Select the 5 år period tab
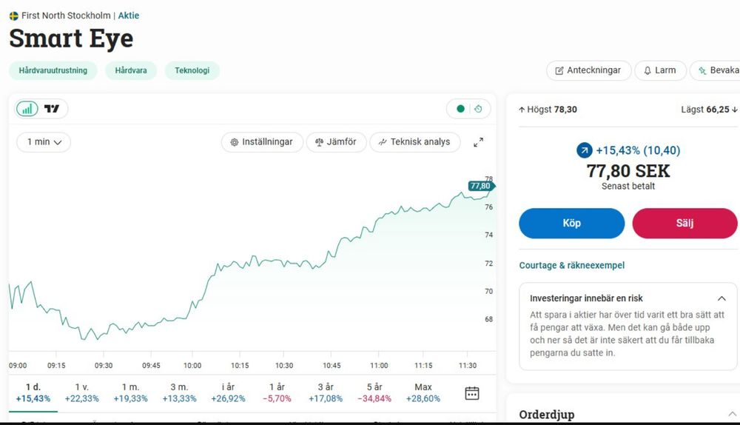The width and height of the screenshot is (740, 425). point(374,392)
